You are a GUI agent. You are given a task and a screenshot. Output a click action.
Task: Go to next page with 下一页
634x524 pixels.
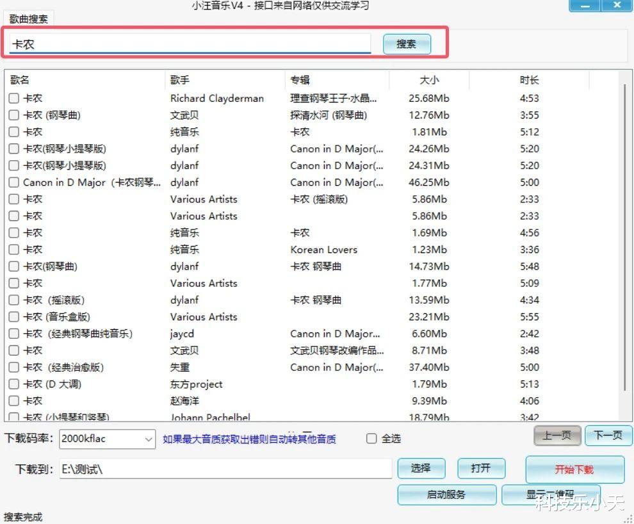pyautogui.click(x=608, y=436)
